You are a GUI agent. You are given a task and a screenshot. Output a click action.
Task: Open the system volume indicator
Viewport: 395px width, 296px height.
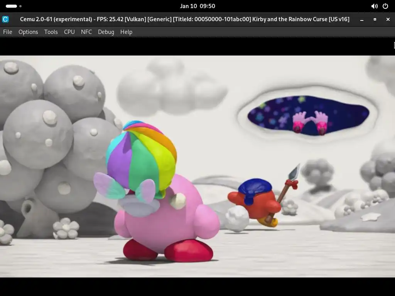pyautogui.click(x=374, y=6)
